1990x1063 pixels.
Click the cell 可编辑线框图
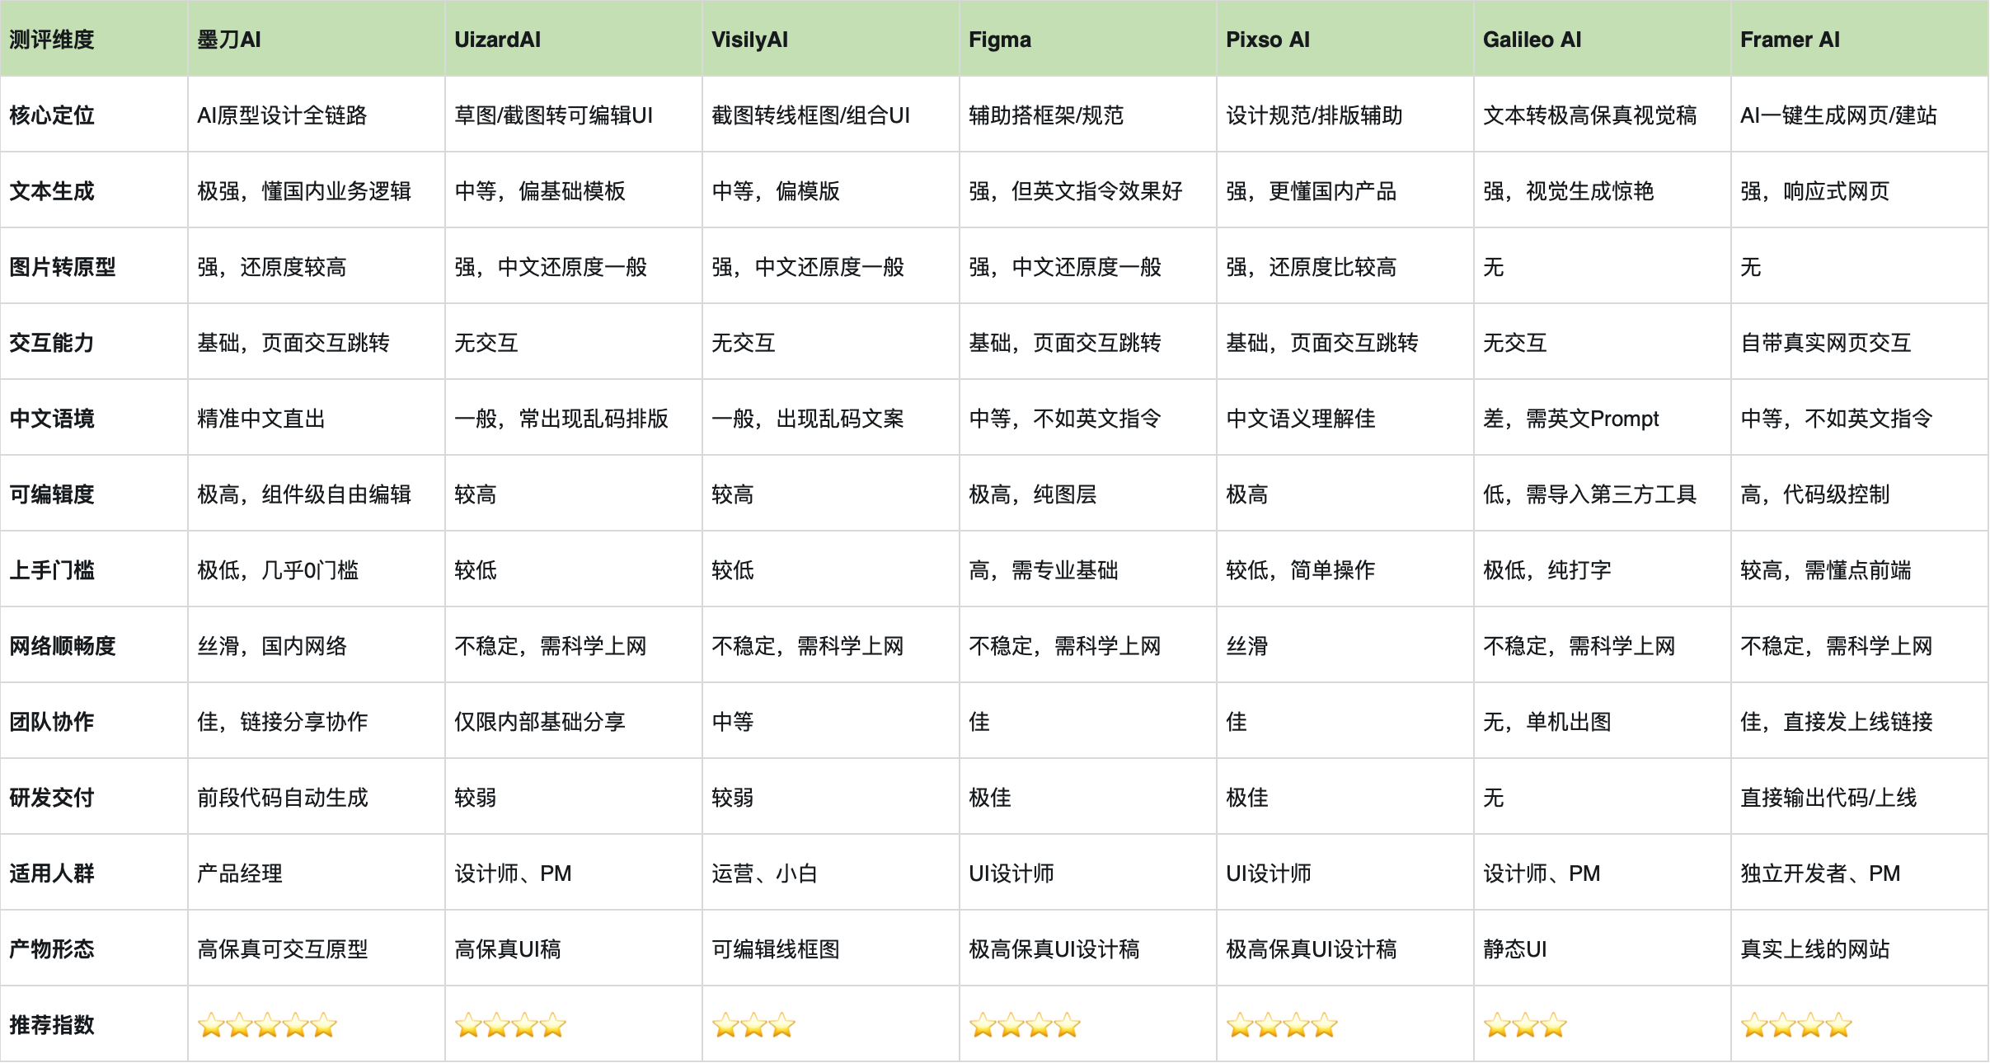[x=776, y=949]
